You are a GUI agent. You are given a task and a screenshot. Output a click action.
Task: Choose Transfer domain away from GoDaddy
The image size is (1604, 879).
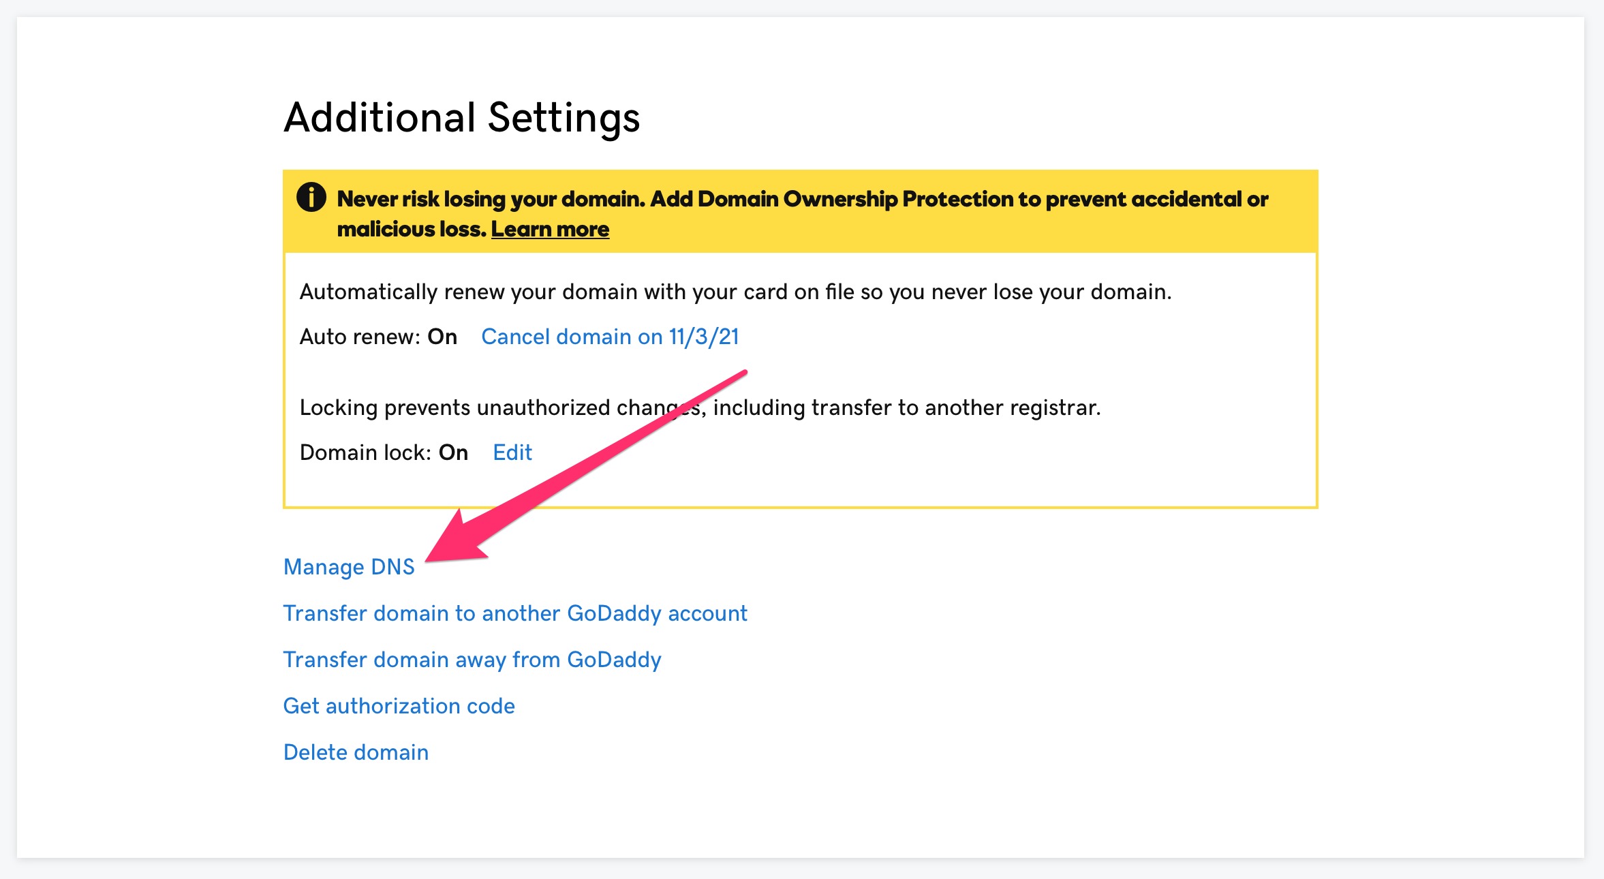[472, 660]
